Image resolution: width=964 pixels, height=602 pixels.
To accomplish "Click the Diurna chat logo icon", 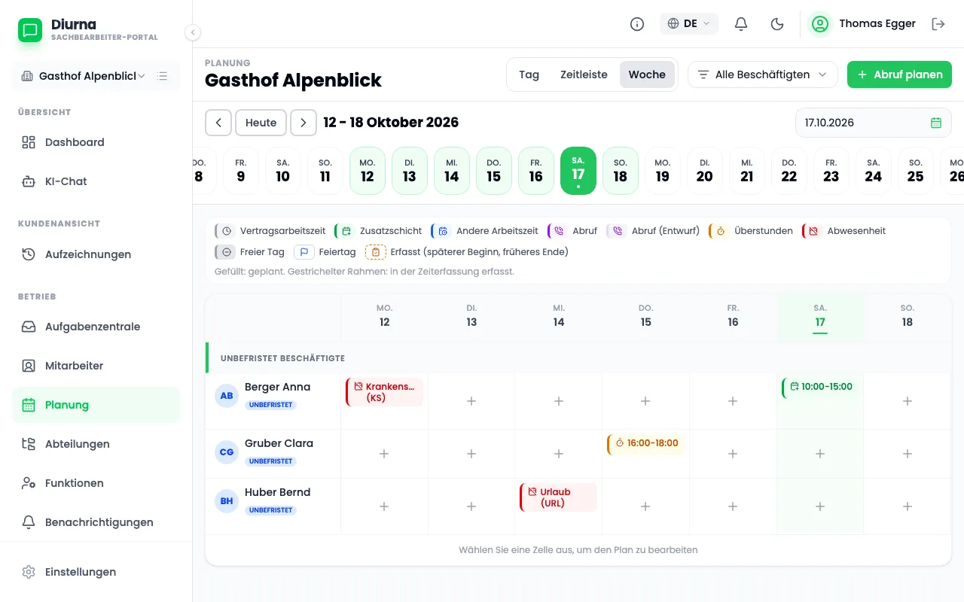I will pos(30,30).
